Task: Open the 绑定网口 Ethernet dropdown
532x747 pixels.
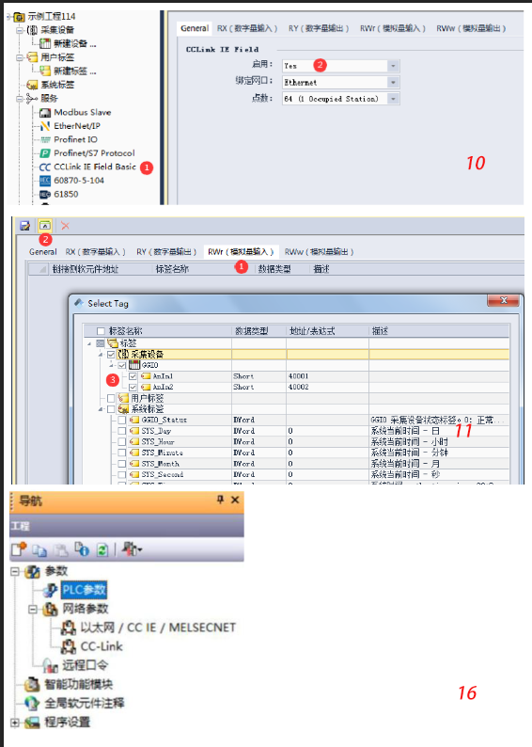Action: click(x=393, y=83)
